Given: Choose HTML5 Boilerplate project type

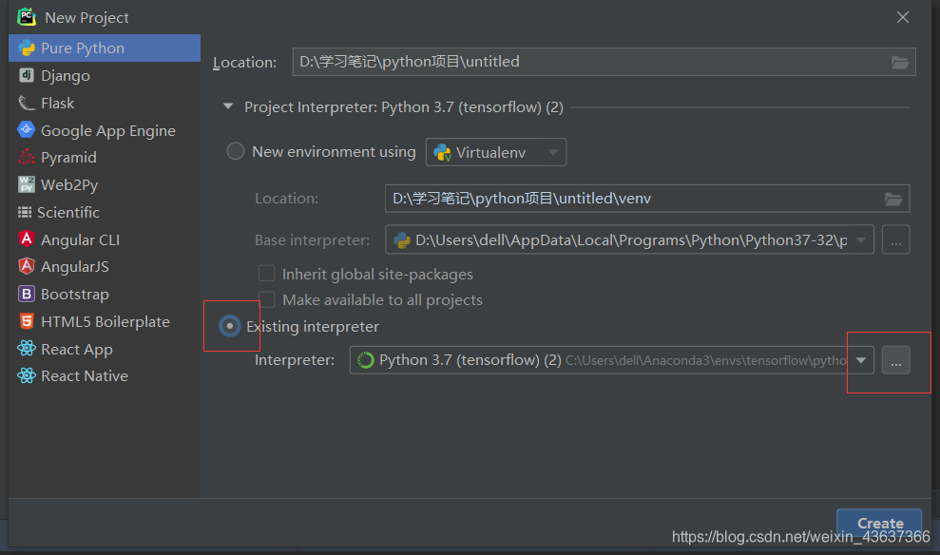Looking at the screenshot, I should point(105,322).
